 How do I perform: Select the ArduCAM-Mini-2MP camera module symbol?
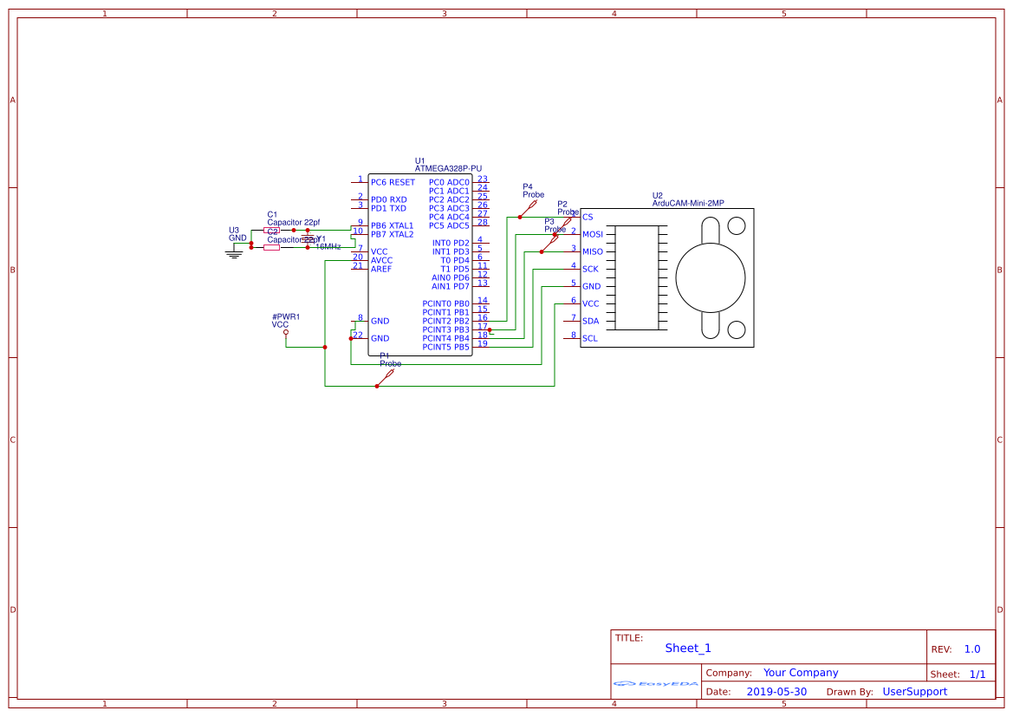pos(667,277)
